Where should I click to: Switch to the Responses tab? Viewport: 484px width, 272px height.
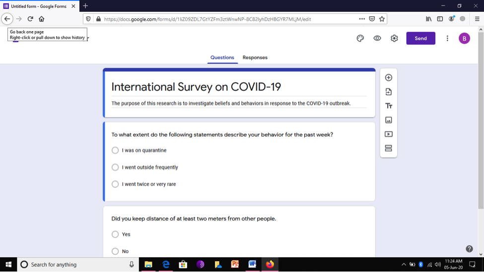[x=255, y=57]
